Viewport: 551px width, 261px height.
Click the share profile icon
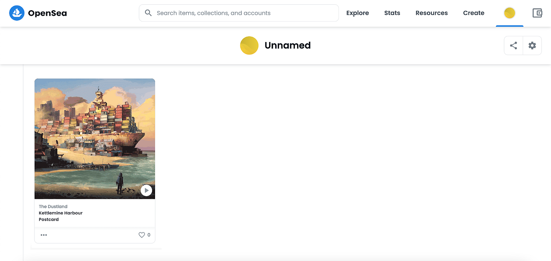point(514,46)
